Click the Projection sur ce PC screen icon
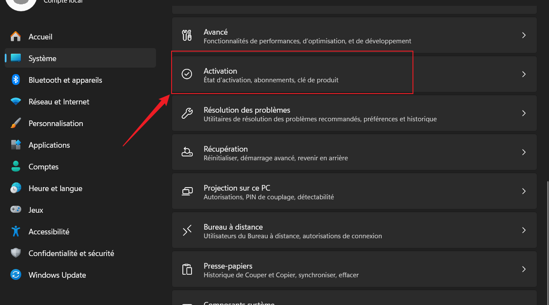This screenshot has height=305, width=549. (187, 191)
